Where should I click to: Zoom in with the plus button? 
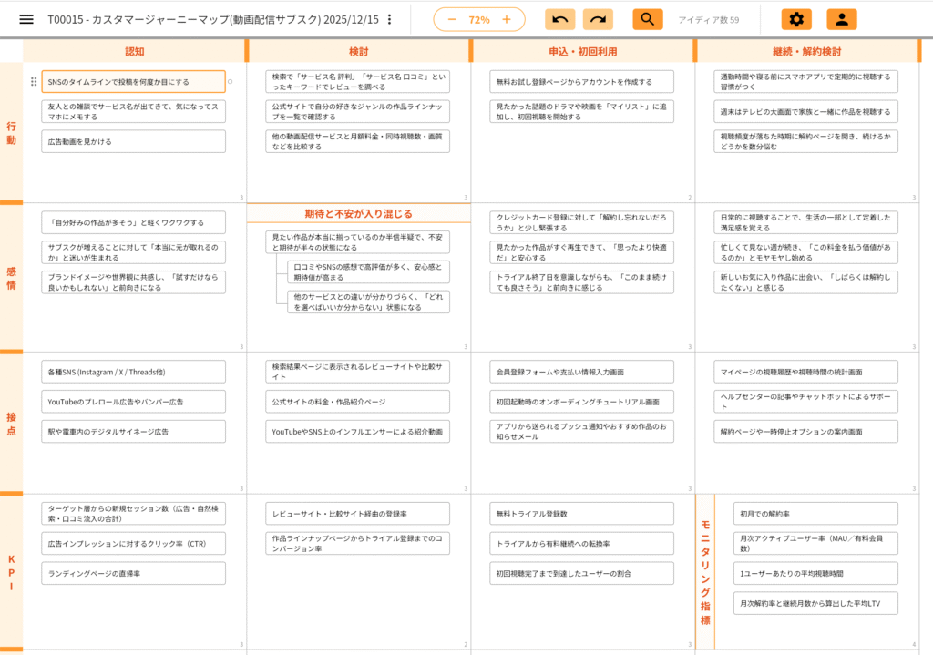coord(507,19)
